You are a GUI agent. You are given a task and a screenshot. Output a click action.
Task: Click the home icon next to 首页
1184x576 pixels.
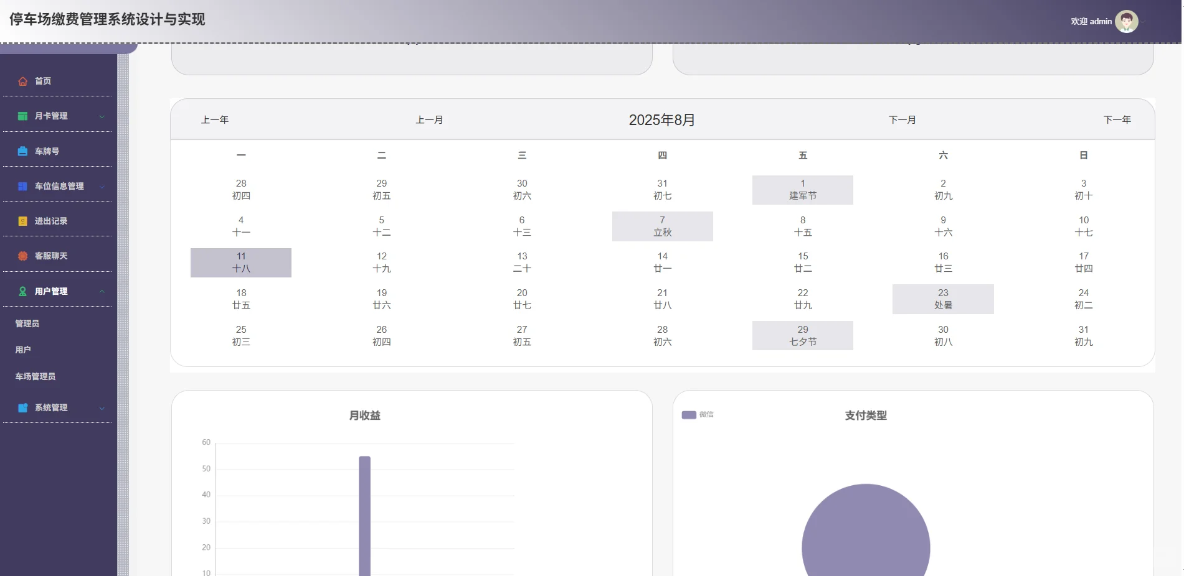click(x=23, y=81)
